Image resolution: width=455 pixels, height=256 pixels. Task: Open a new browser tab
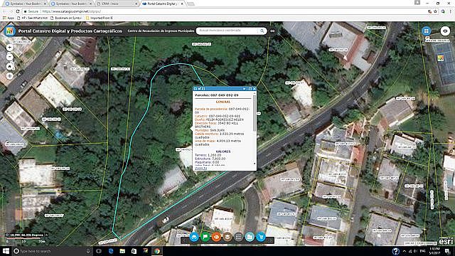click(x=191, y=4)
